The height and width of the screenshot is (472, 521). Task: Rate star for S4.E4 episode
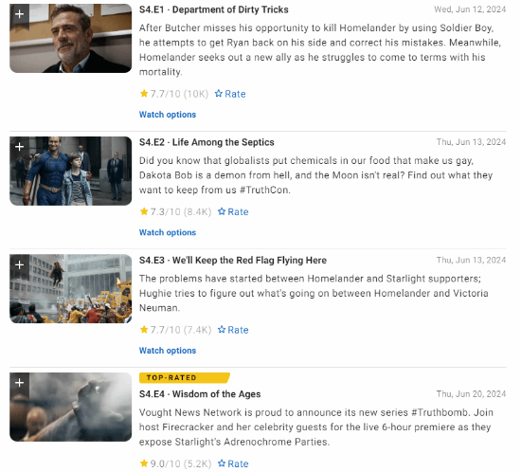233,463
